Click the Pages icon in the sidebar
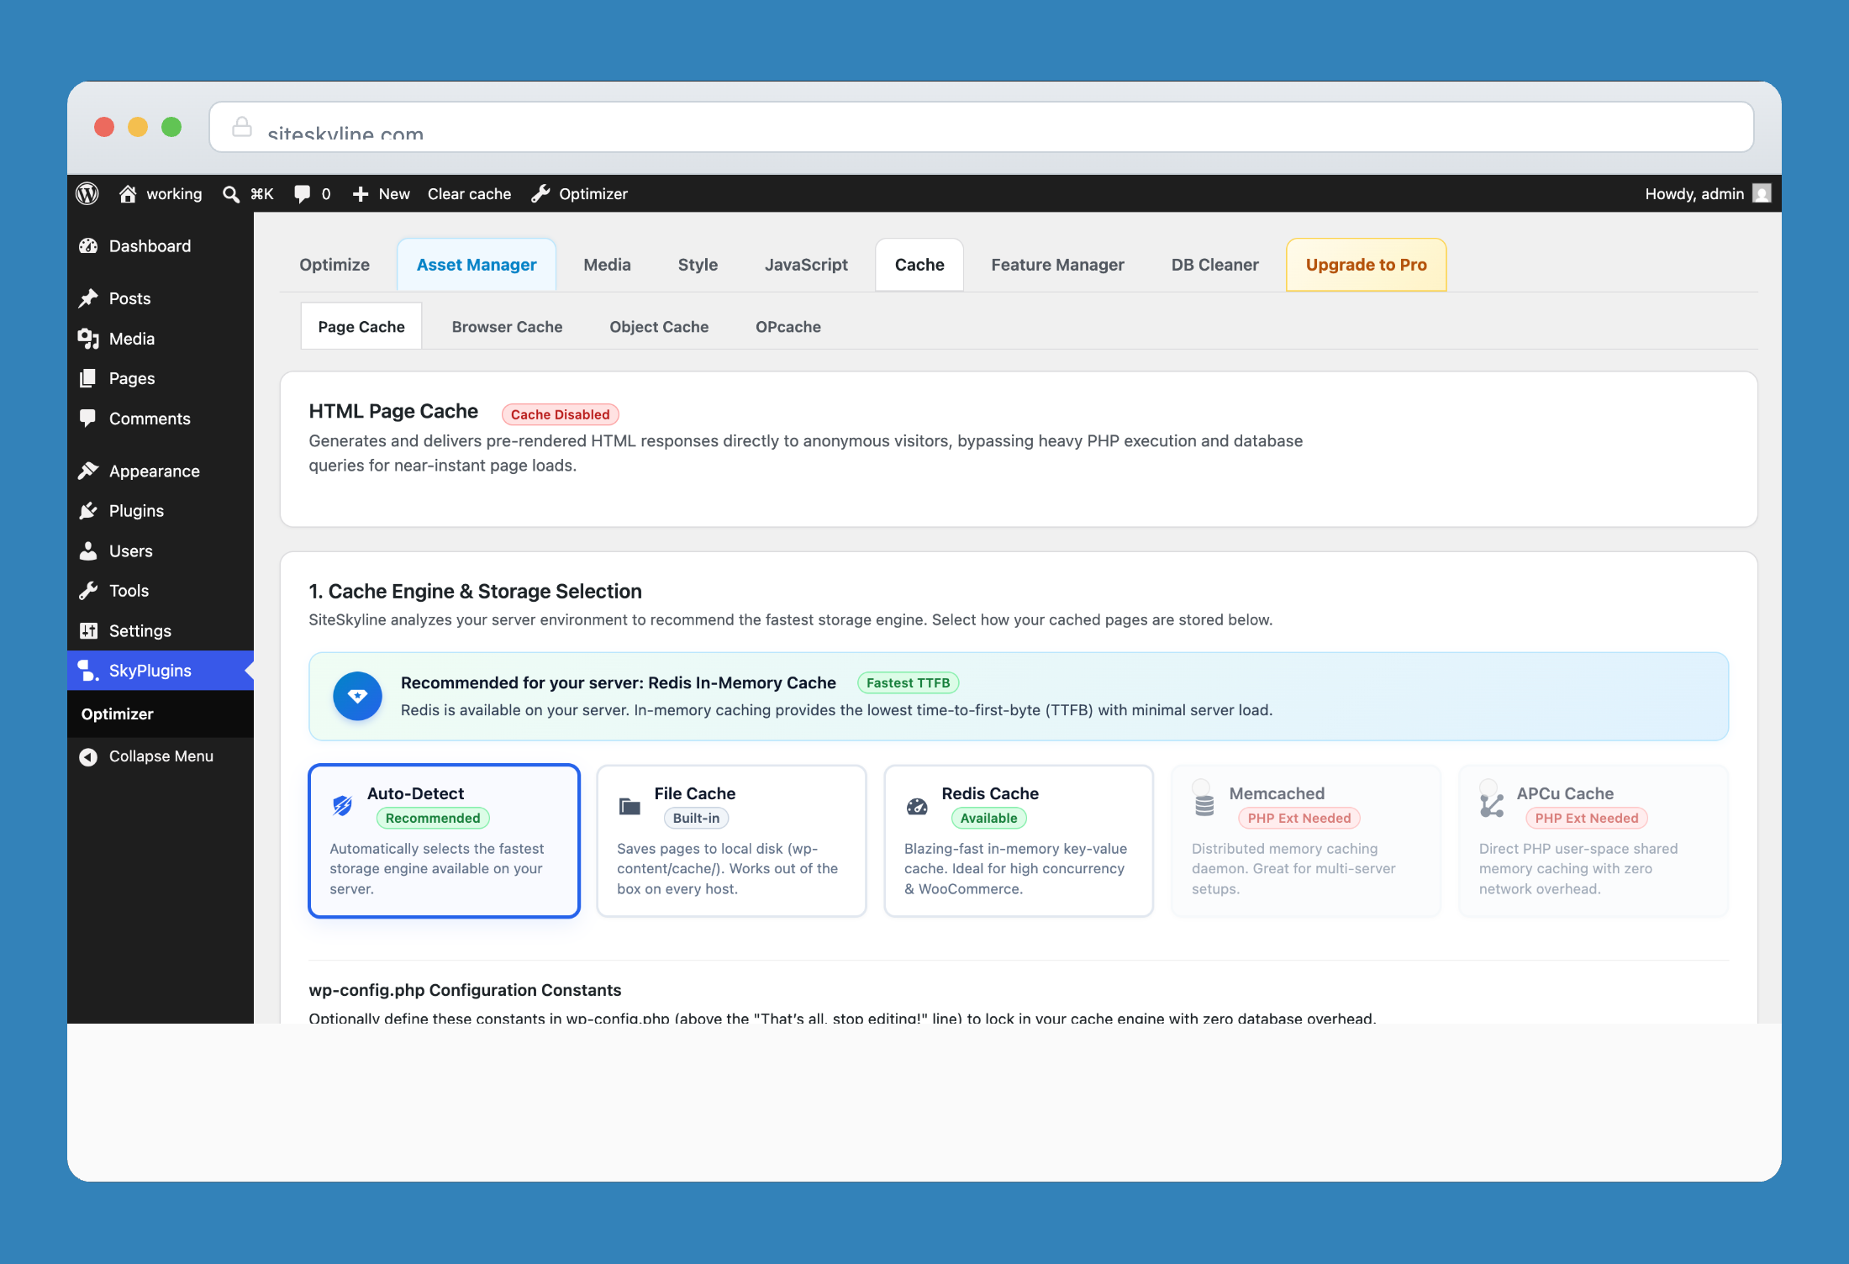The height and width of the screenshot is (1264, 1849). pos(88,378)
